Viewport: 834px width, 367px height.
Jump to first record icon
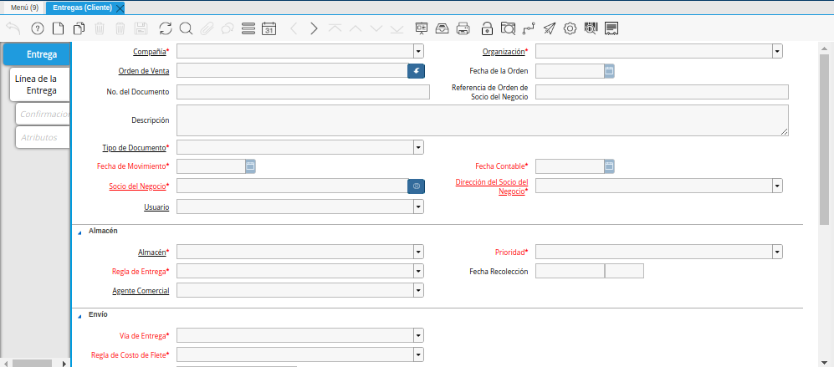click(335, 28)
